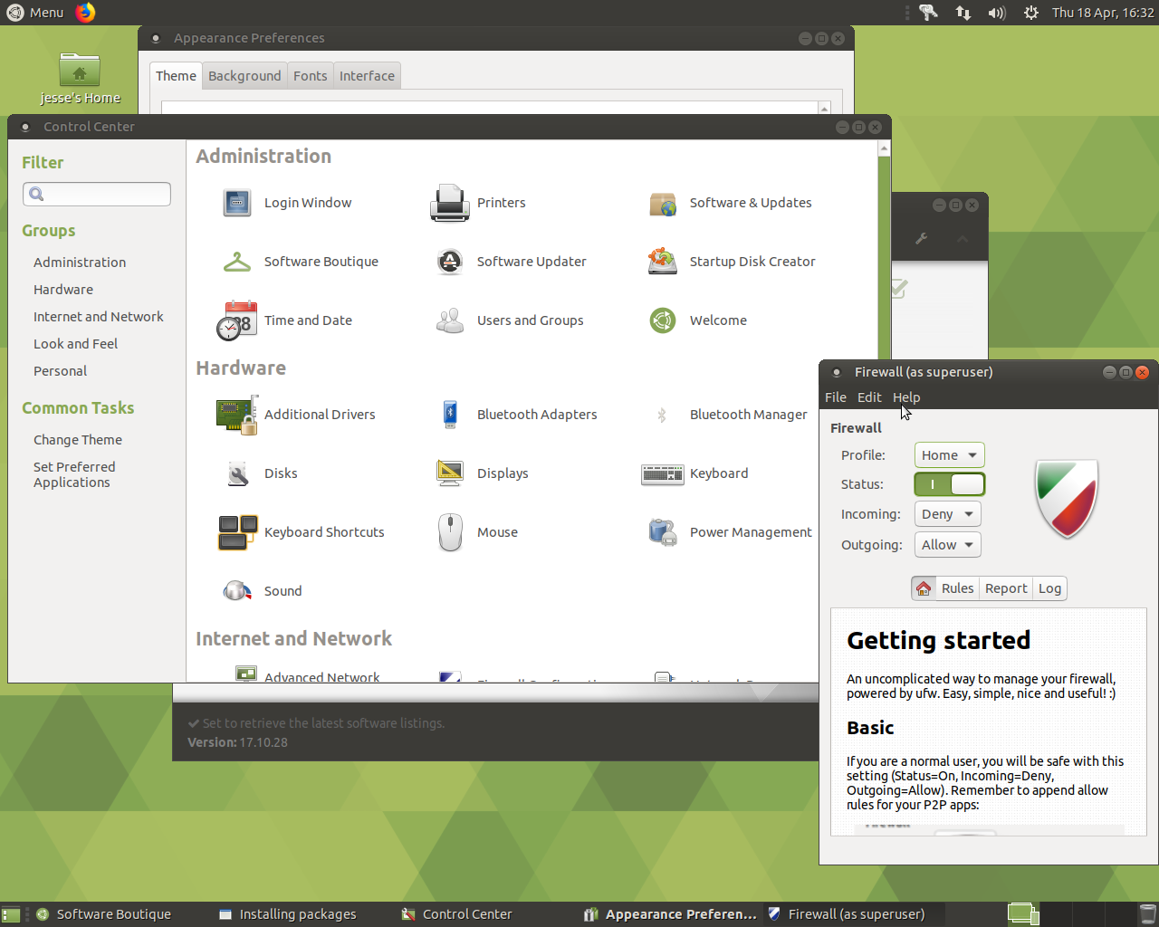The image size is (1159, 927).
Task: Open Additional Drivers icon
Action: (237, 415)
